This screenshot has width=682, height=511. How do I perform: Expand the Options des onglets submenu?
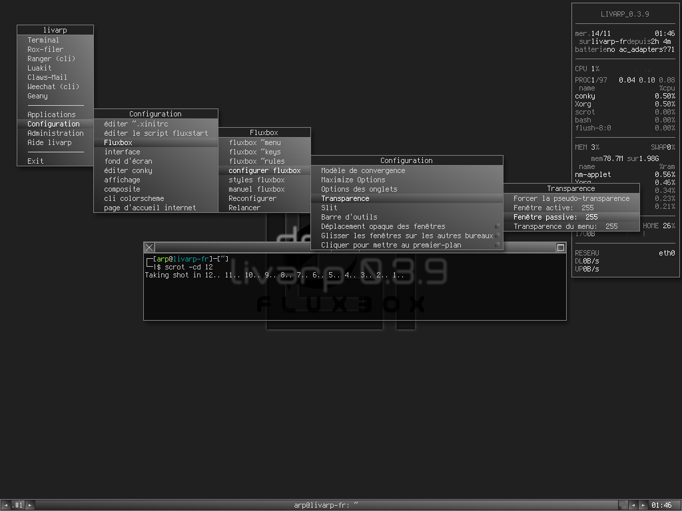(407, 189)
